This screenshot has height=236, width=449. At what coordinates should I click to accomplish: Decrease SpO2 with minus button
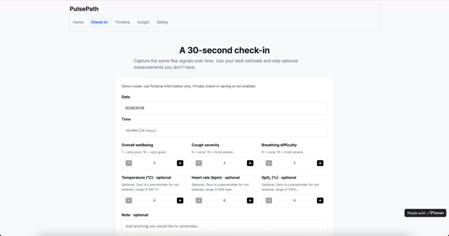(x=269, y=200)
